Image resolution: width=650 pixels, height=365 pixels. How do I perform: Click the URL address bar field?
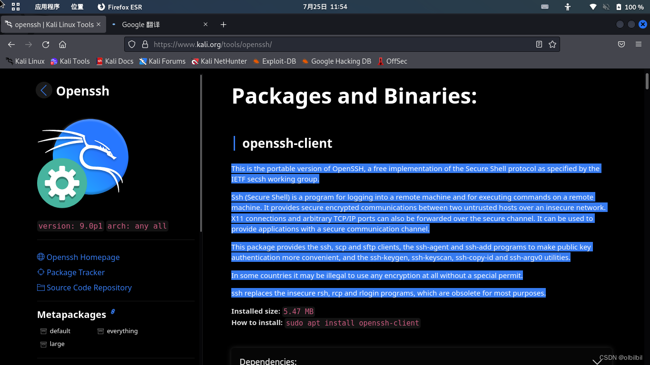pyautogui.click(x=342, y=44)
